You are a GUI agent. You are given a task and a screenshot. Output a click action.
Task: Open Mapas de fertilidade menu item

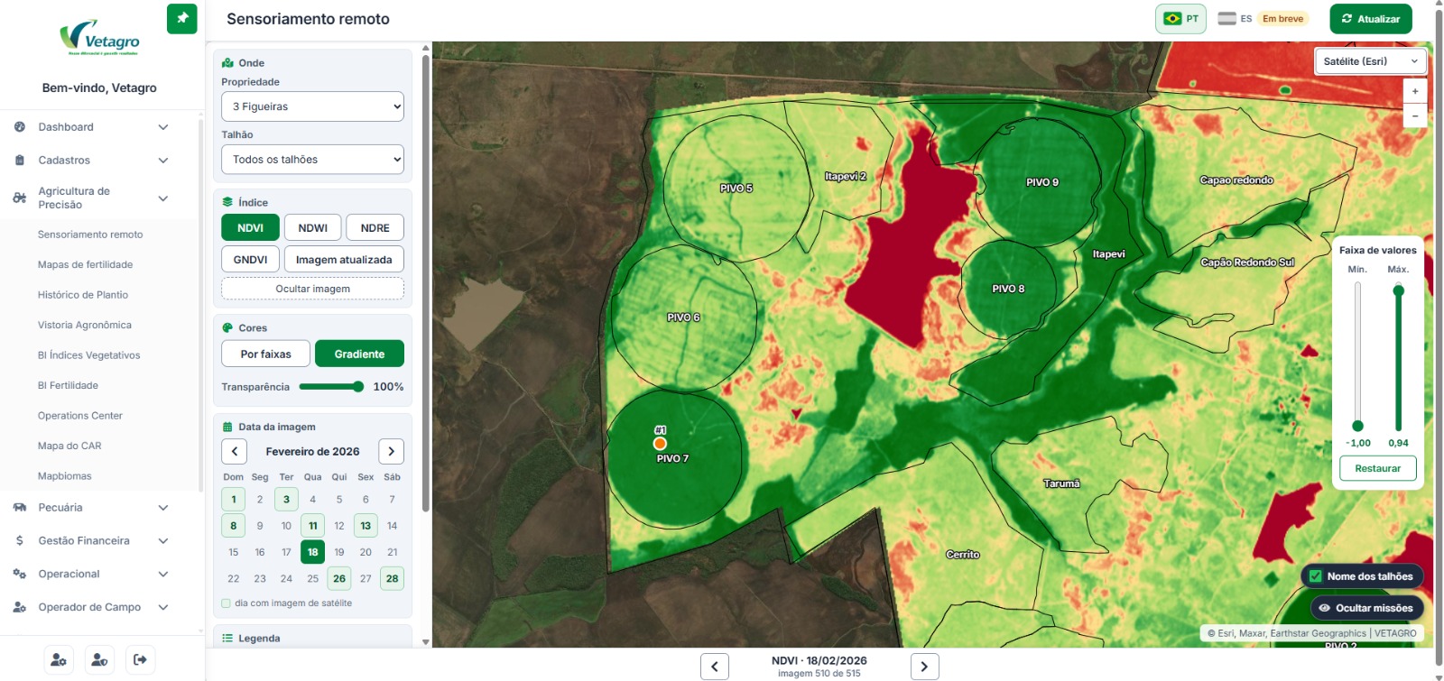point(86,264)
